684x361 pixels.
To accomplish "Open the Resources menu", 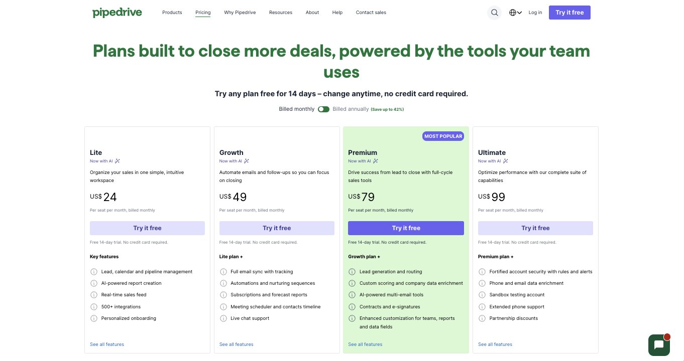I will tap(280, 13).
